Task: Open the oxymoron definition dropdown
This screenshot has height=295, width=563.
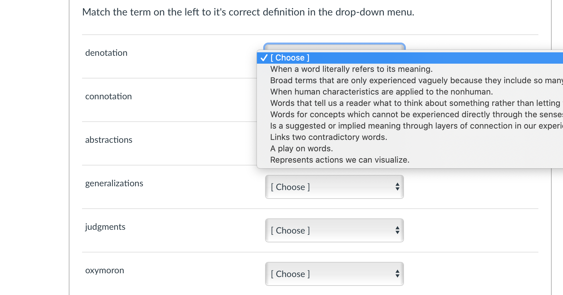Action: click(334, 274)
